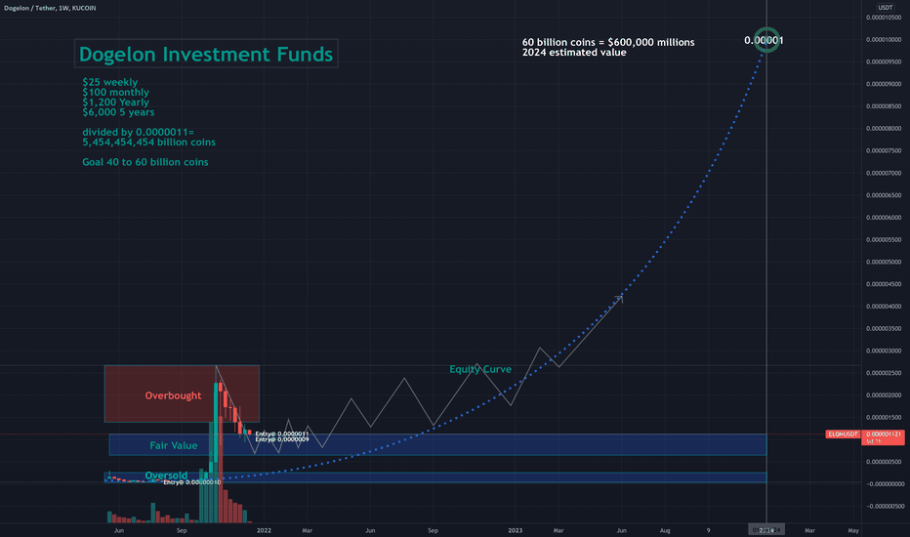
Task: Click the highlighted 2024 date marker on the time axis
Action: click(766, 530)
